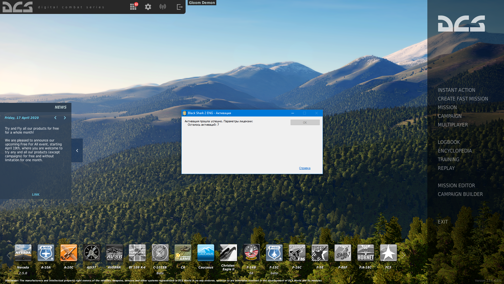Image resolution: width=504 pixels, height=284 pixels.
Task: Open the module manager grid icon
Action: coord(133,7)
